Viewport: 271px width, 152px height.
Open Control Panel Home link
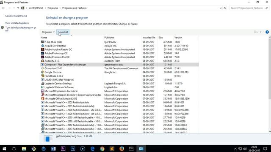(16, 16)
